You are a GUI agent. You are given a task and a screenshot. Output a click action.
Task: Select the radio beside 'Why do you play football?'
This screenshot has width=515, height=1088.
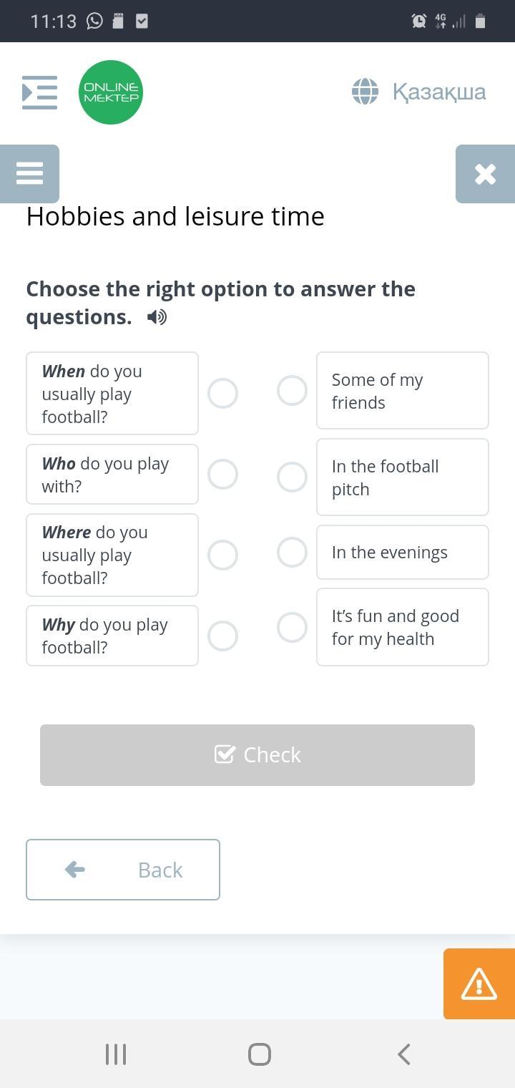(222, 636)
